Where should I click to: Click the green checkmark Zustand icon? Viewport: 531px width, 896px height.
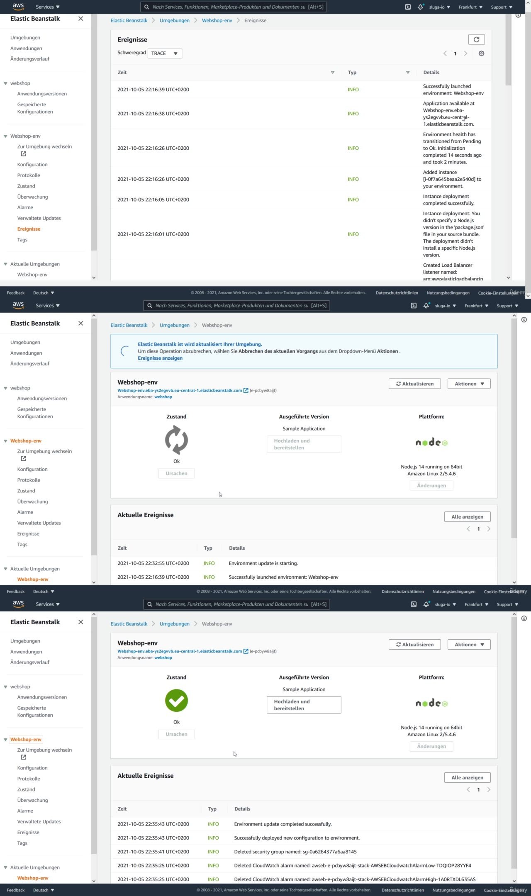176,701
